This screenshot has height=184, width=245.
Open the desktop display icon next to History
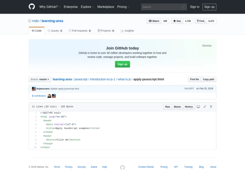coord(198,107)
